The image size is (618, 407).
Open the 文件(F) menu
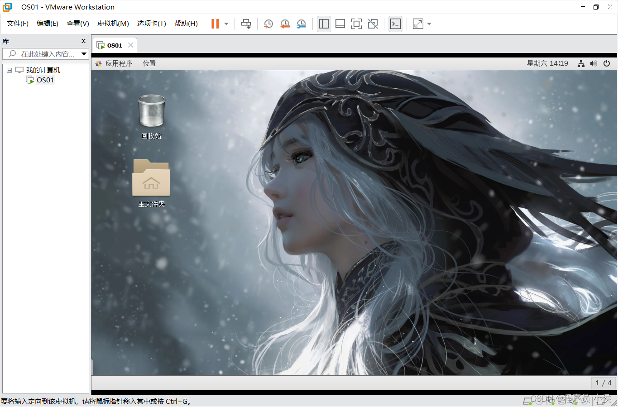pyautogui.click(x=18, y=24)
